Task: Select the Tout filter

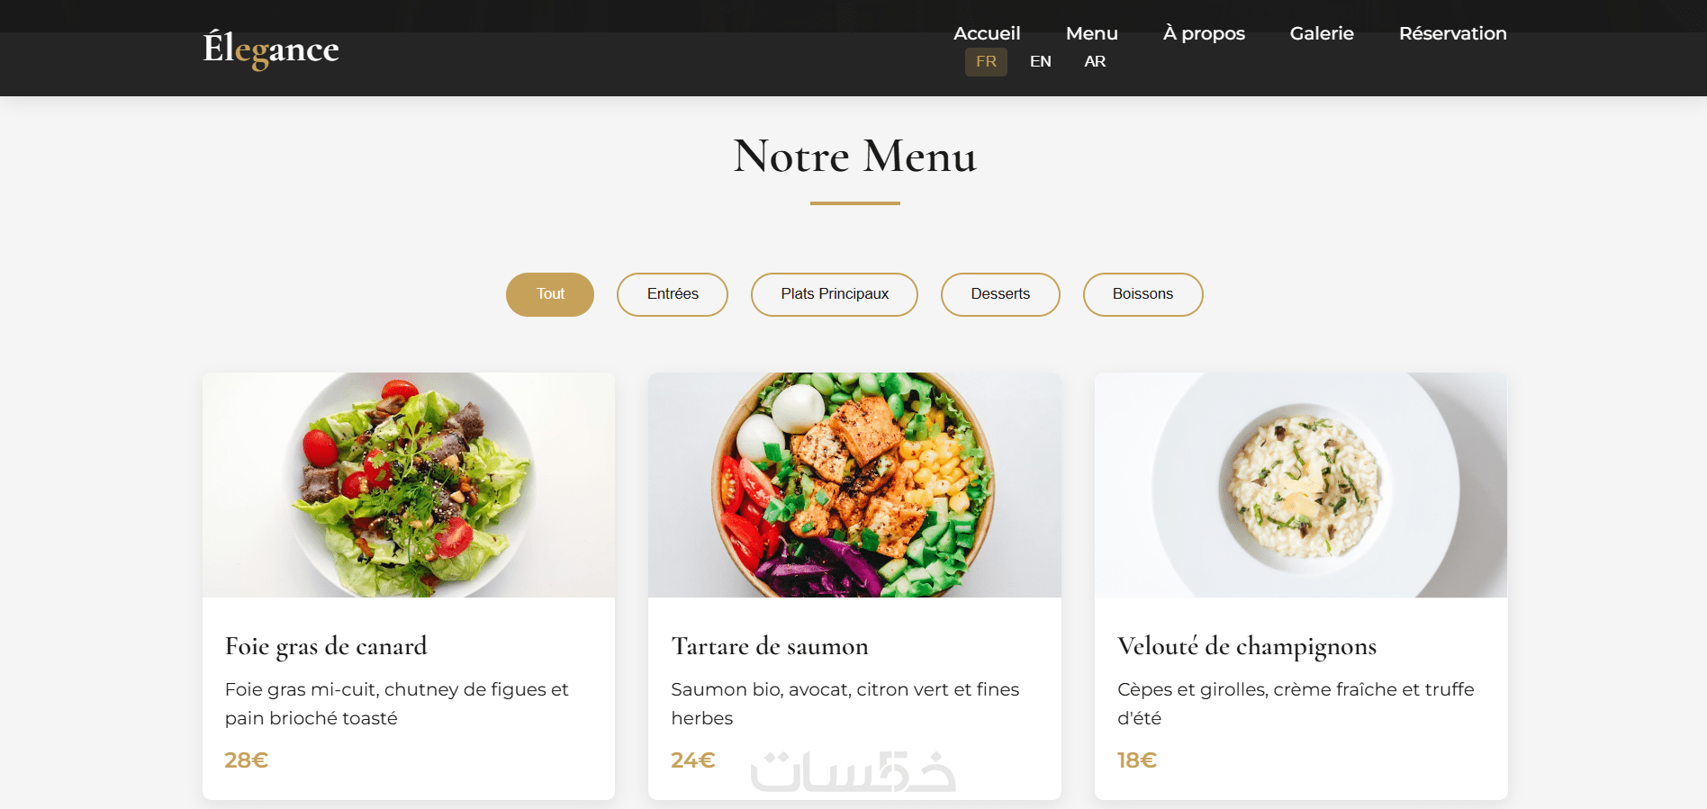Action: (x=550, y=294)
